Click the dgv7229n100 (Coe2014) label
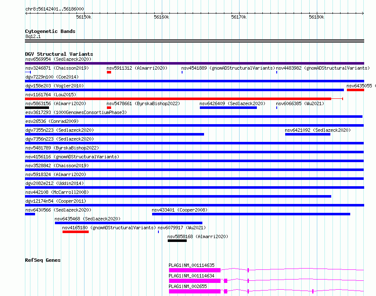This screenshot has height=296, width=376. click(52, 77)
